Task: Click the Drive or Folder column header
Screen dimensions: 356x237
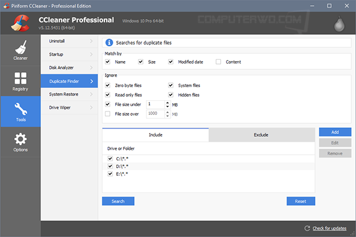Action: [121, 149]
